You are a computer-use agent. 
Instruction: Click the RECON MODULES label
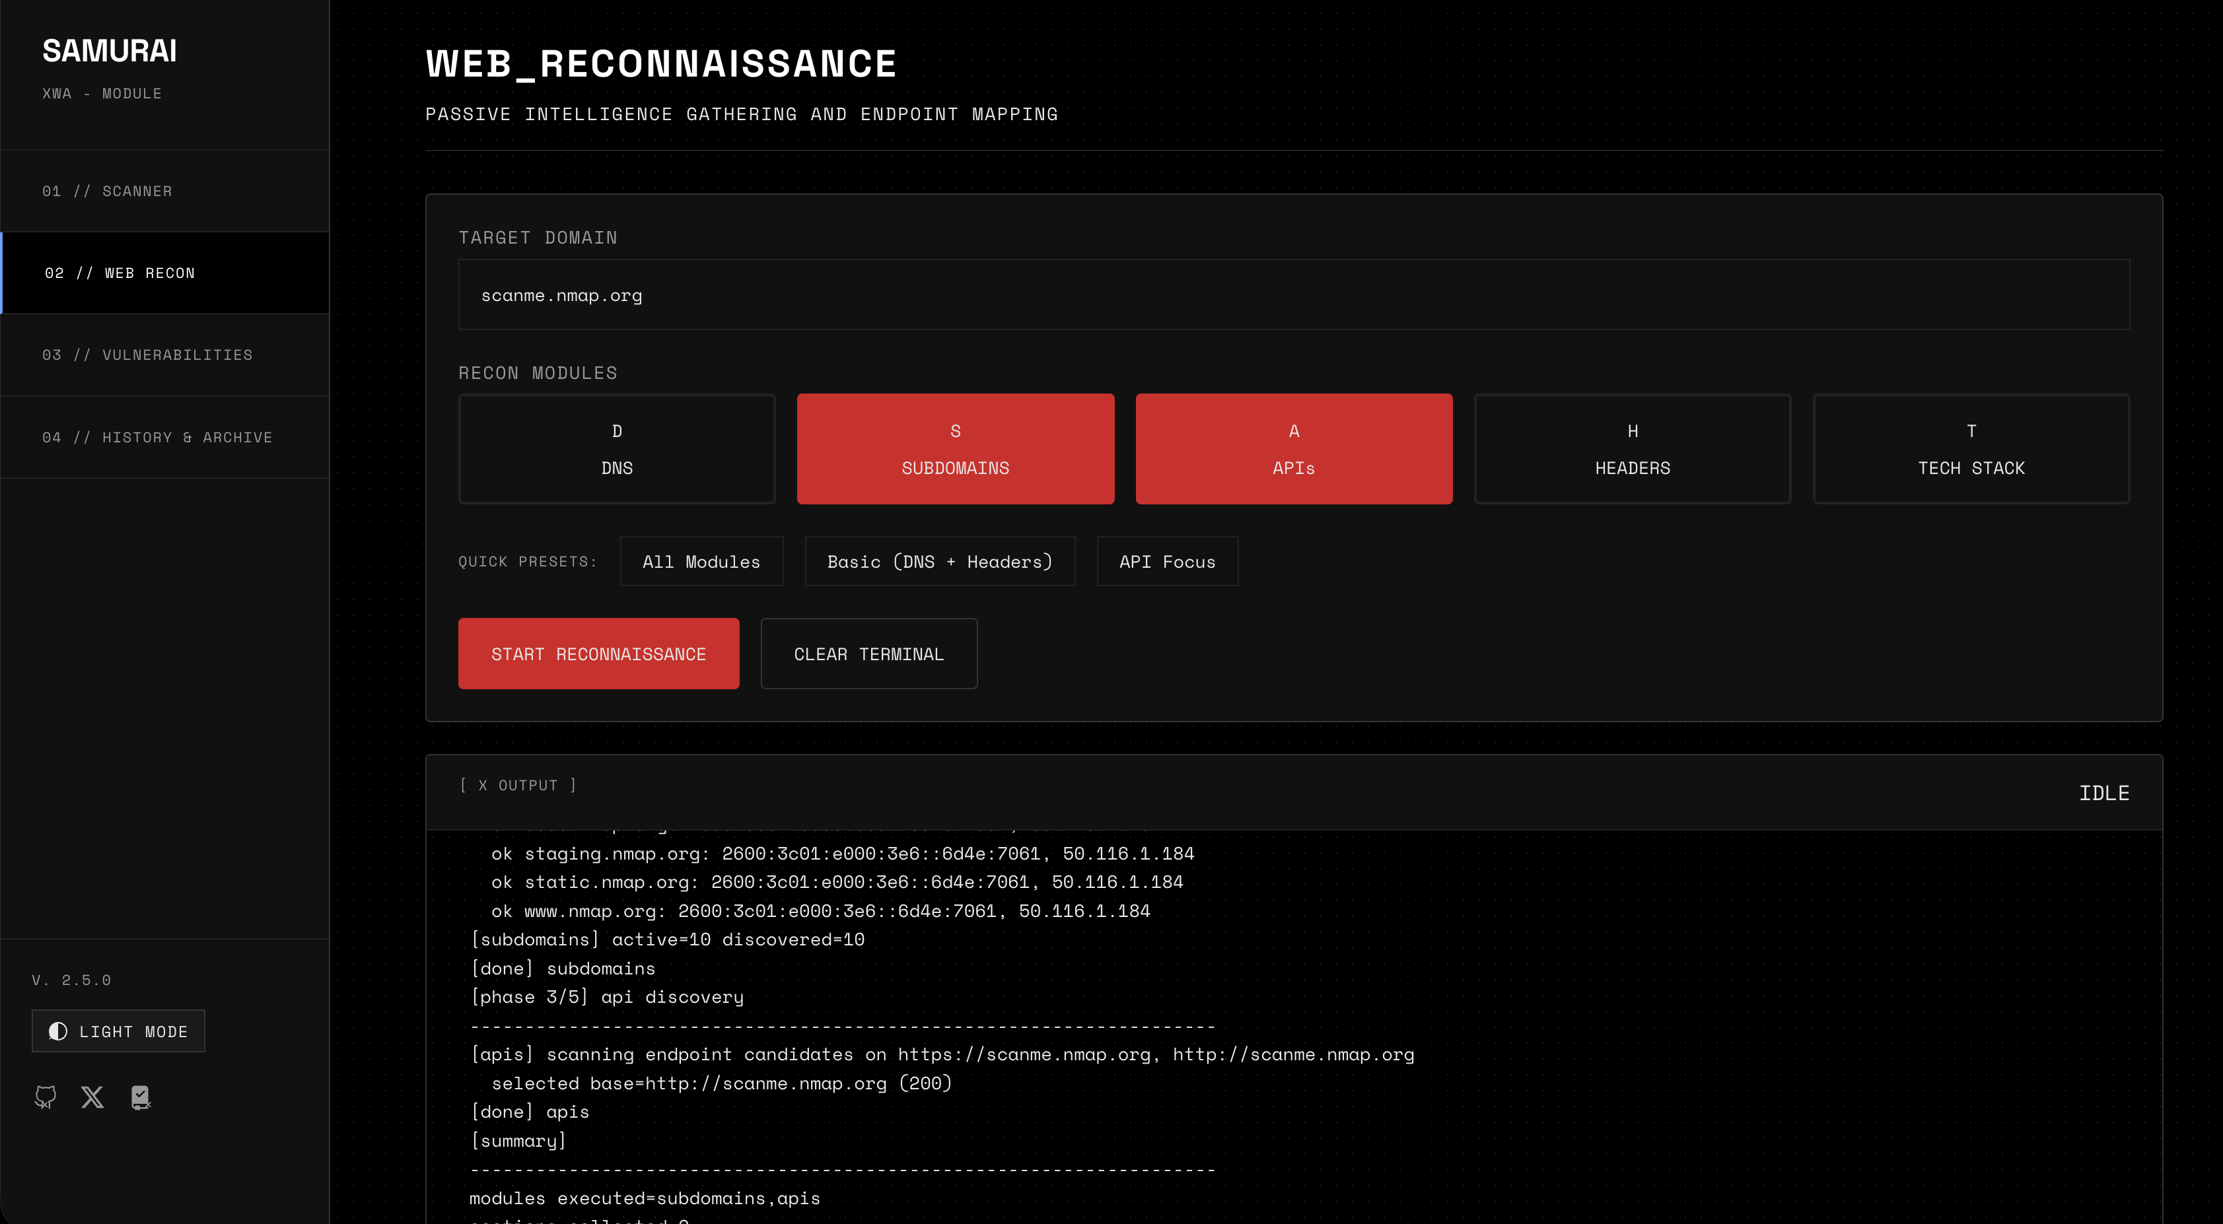538,372
